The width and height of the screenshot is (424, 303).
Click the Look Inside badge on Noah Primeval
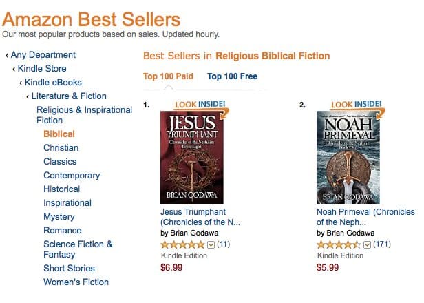[356, 104]
